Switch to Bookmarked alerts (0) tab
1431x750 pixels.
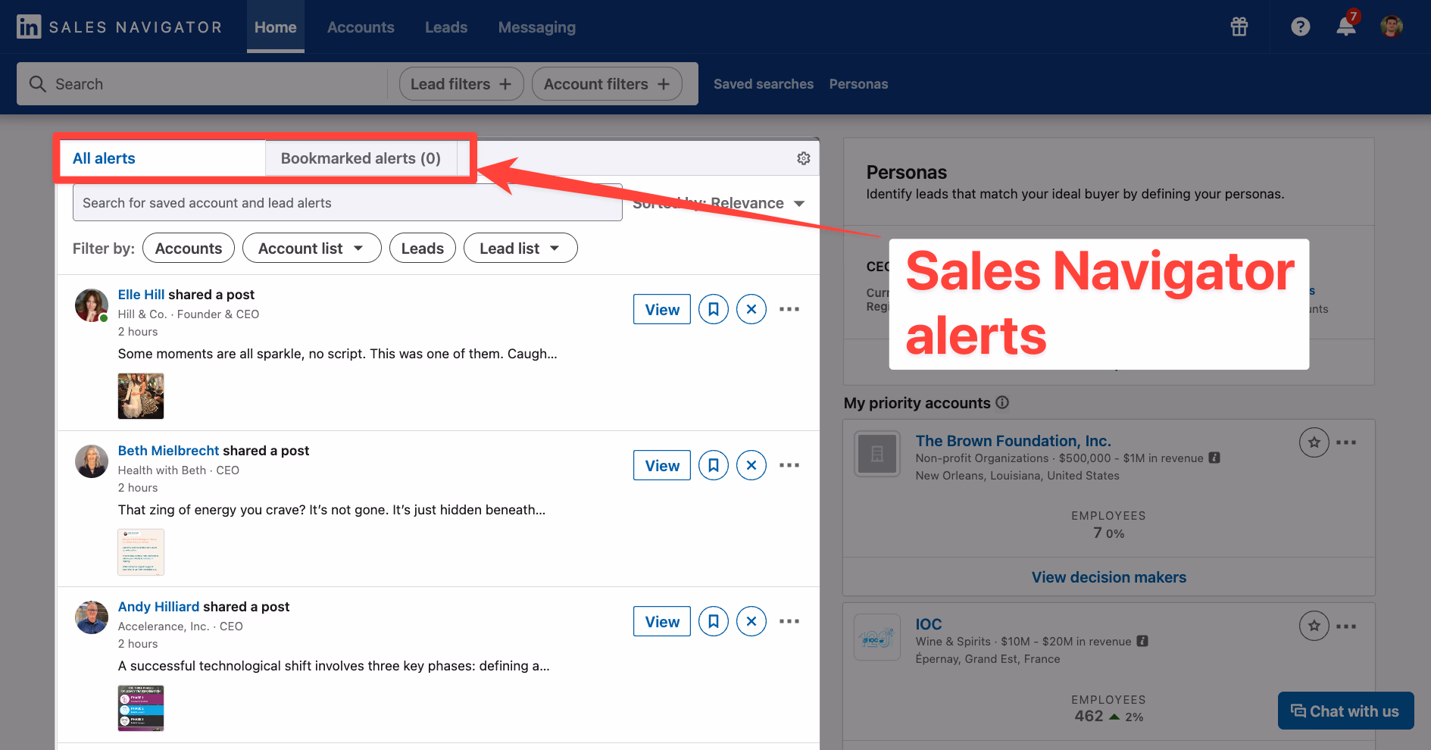coord(361,158)
